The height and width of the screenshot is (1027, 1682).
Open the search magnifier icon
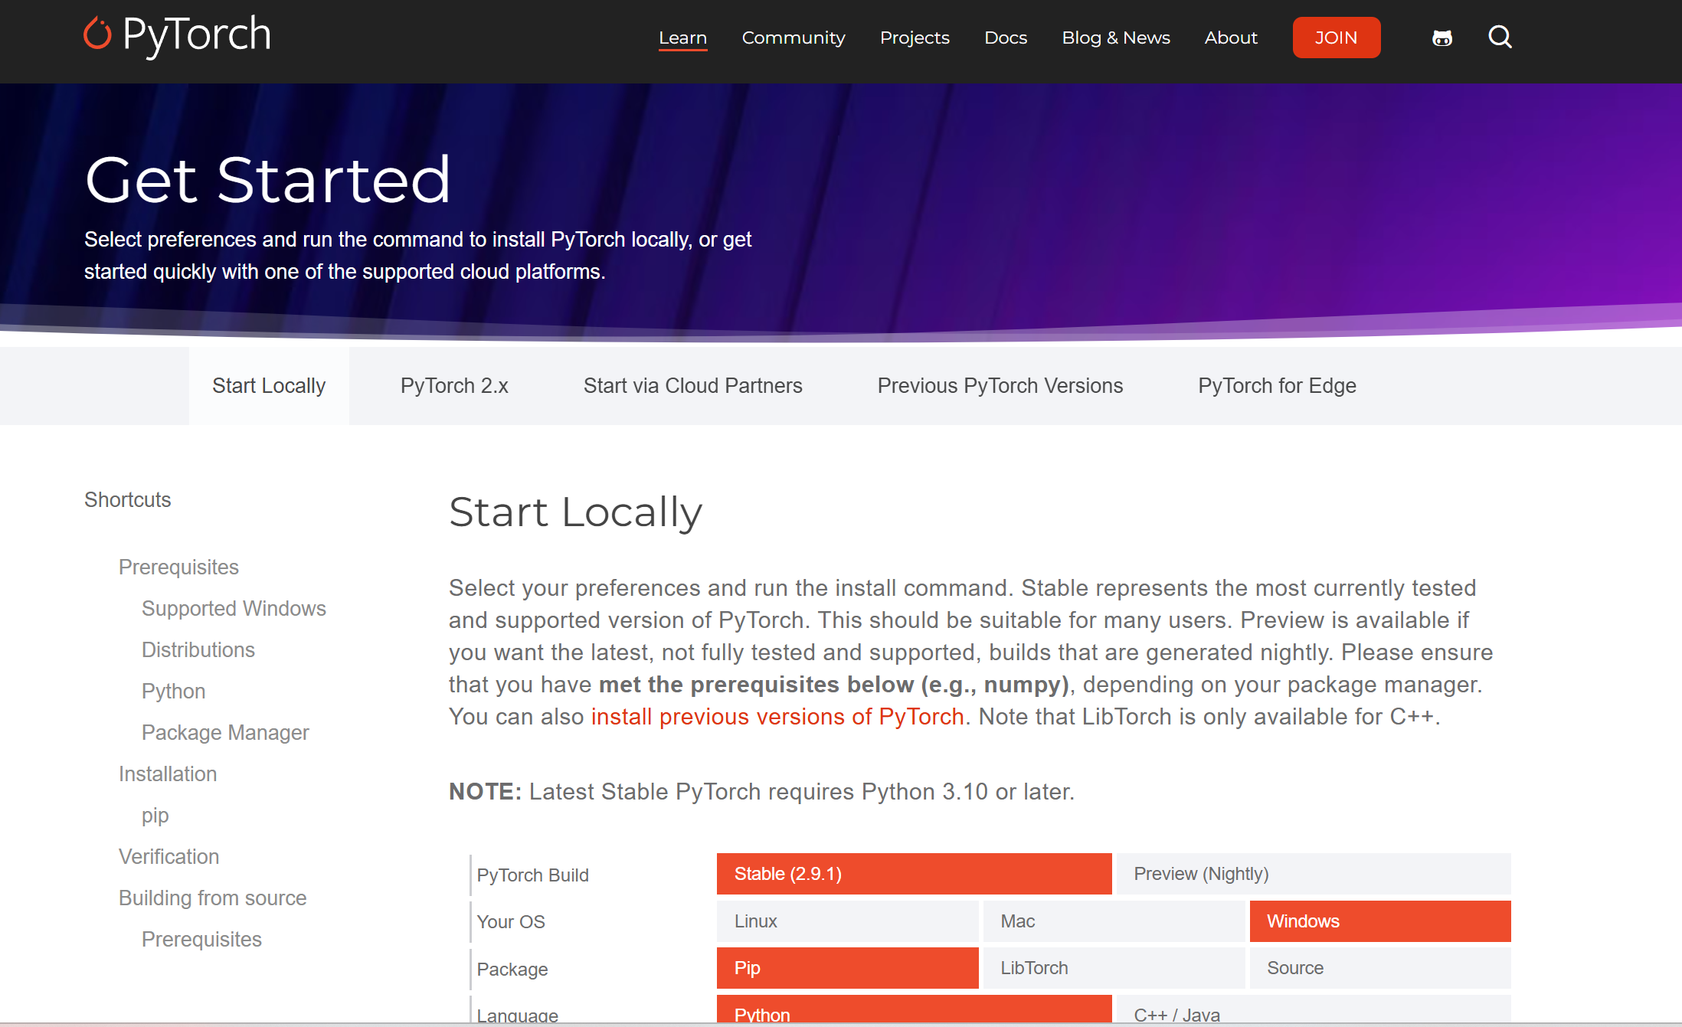pos(1500,37)
